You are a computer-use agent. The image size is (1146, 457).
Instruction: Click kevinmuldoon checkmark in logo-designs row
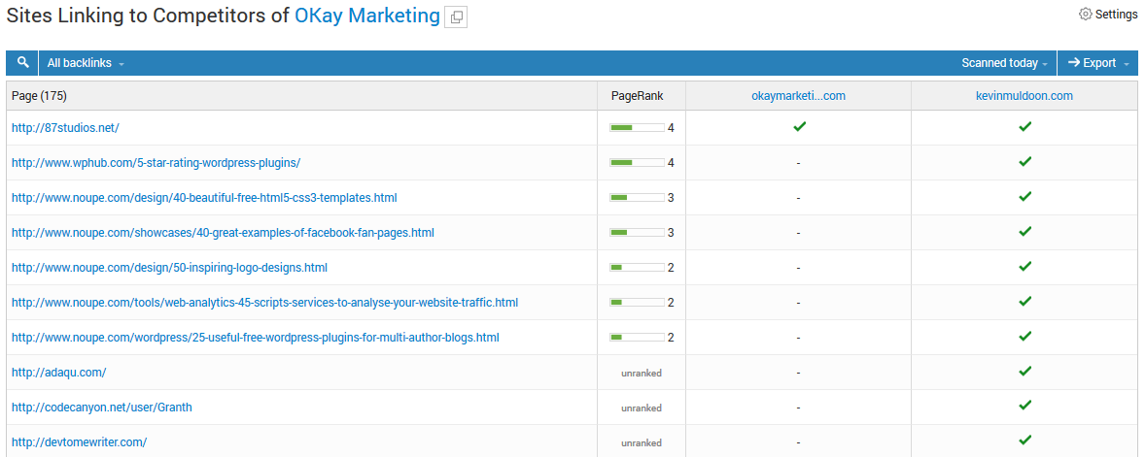pyautogui.click(x=1024, y=267)
